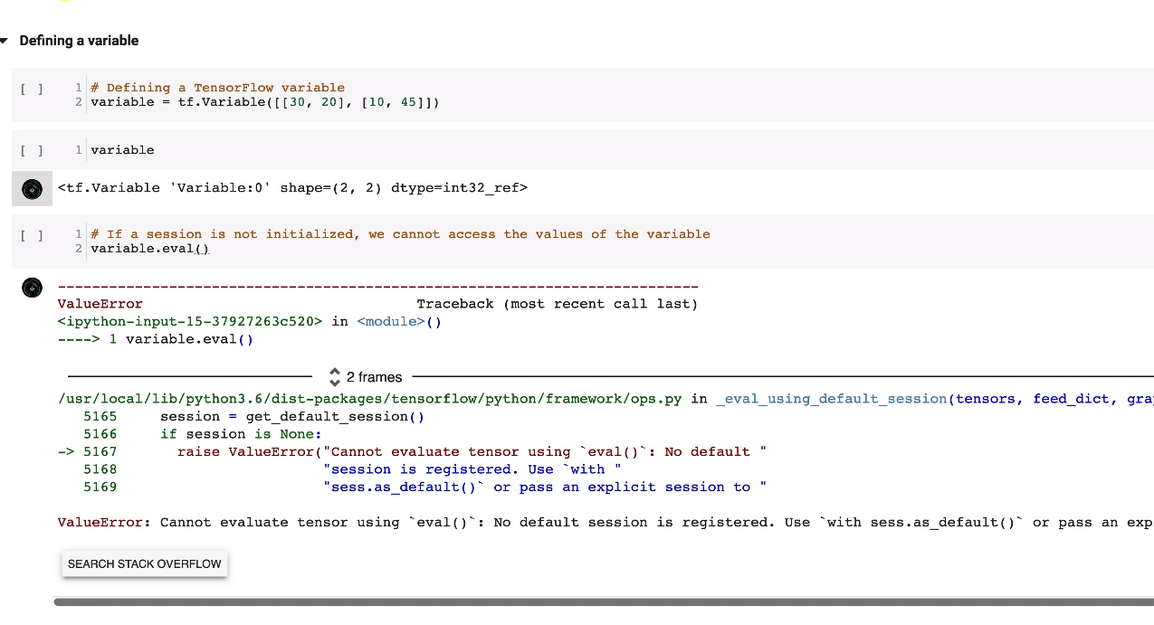Viewport: 1154px width, 625px height.
Task: Click the 'sess.as_default()` or pass' string line
Action: tap(545, 487)
